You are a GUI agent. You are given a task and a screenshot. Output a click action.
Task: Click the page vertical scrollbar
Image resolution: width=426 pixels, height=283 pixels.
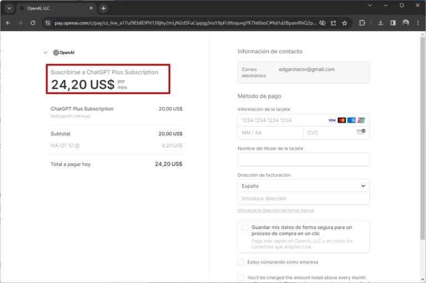[x=423, y=139]
